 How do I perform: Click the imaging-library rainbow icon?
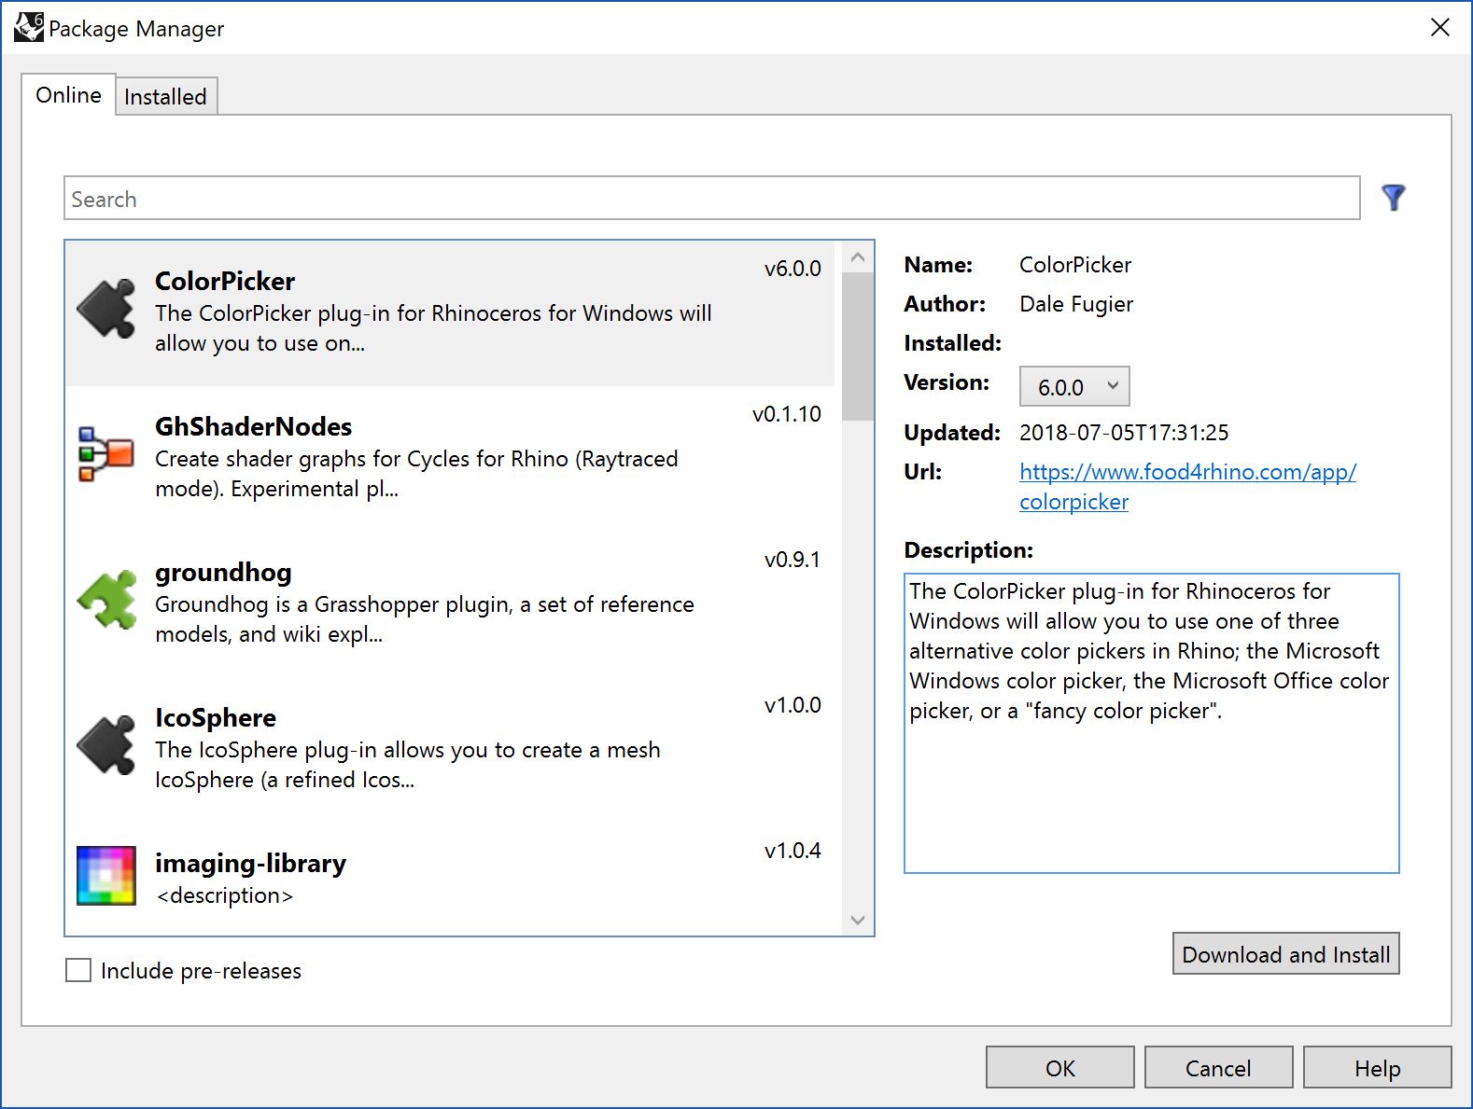(106, 876)
